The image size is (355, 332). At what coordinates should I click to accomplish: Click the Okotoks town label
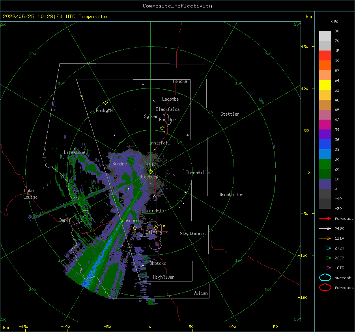[158, 263]
